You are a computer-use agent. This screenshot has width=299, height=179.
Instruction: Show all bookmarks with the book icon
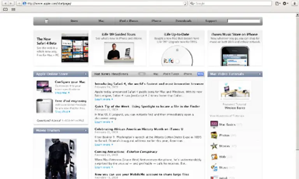5,9
